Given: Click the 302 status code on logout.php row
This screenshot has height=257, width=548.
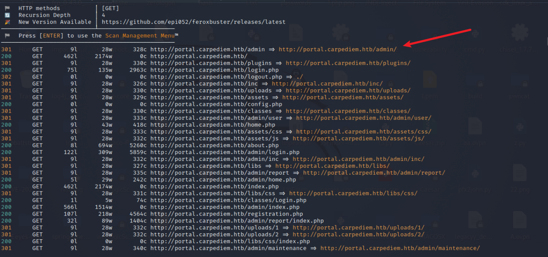Looking at the screenshot, I should tap(6, 76).
